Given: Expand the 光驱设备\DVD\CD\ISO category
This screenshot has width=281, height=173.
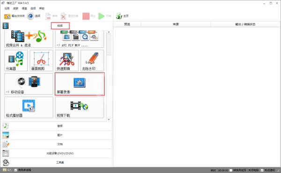Looking at the screenshot, I should tap(57, 153).
